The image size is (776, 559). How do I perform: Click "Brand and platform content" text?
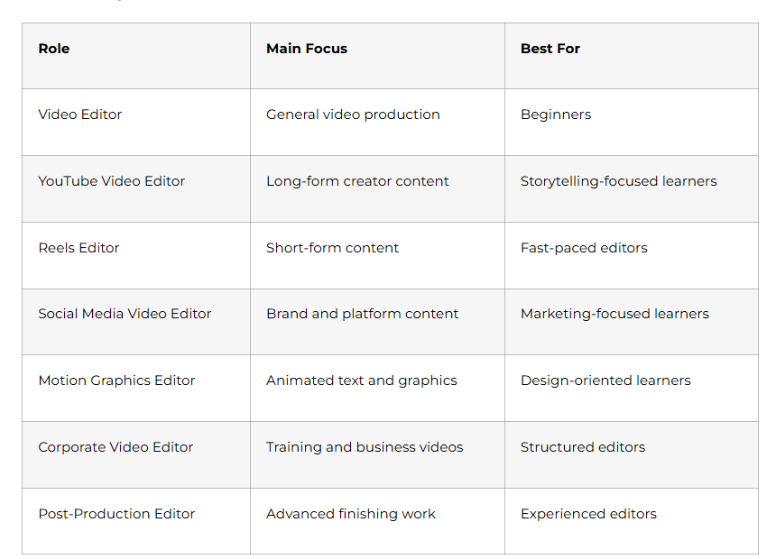(362, 314)
